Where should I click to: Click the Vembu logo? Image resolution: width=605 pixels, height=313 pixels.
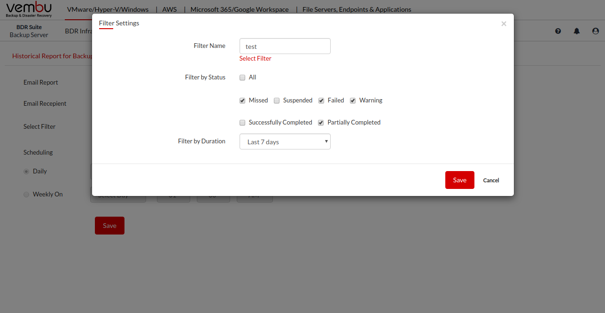[29, 9]
